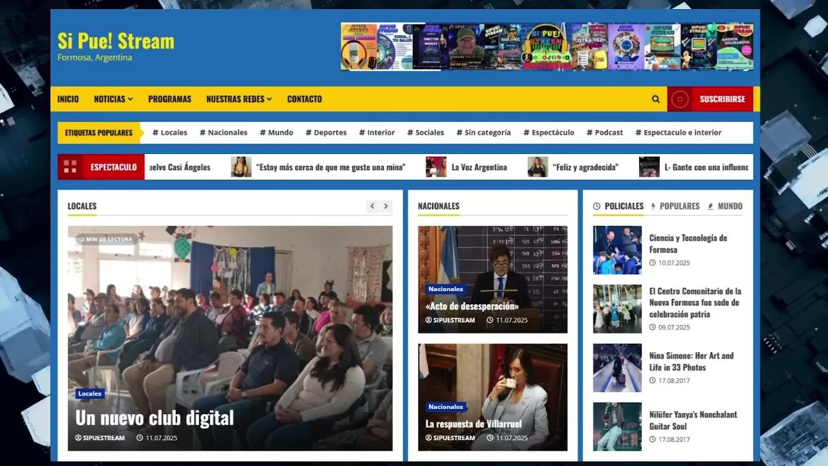Image resolution: width=828 pixels, height=466 pixels.
Task: Click the Etiquetas Populares label
Action: coord(98,133)
